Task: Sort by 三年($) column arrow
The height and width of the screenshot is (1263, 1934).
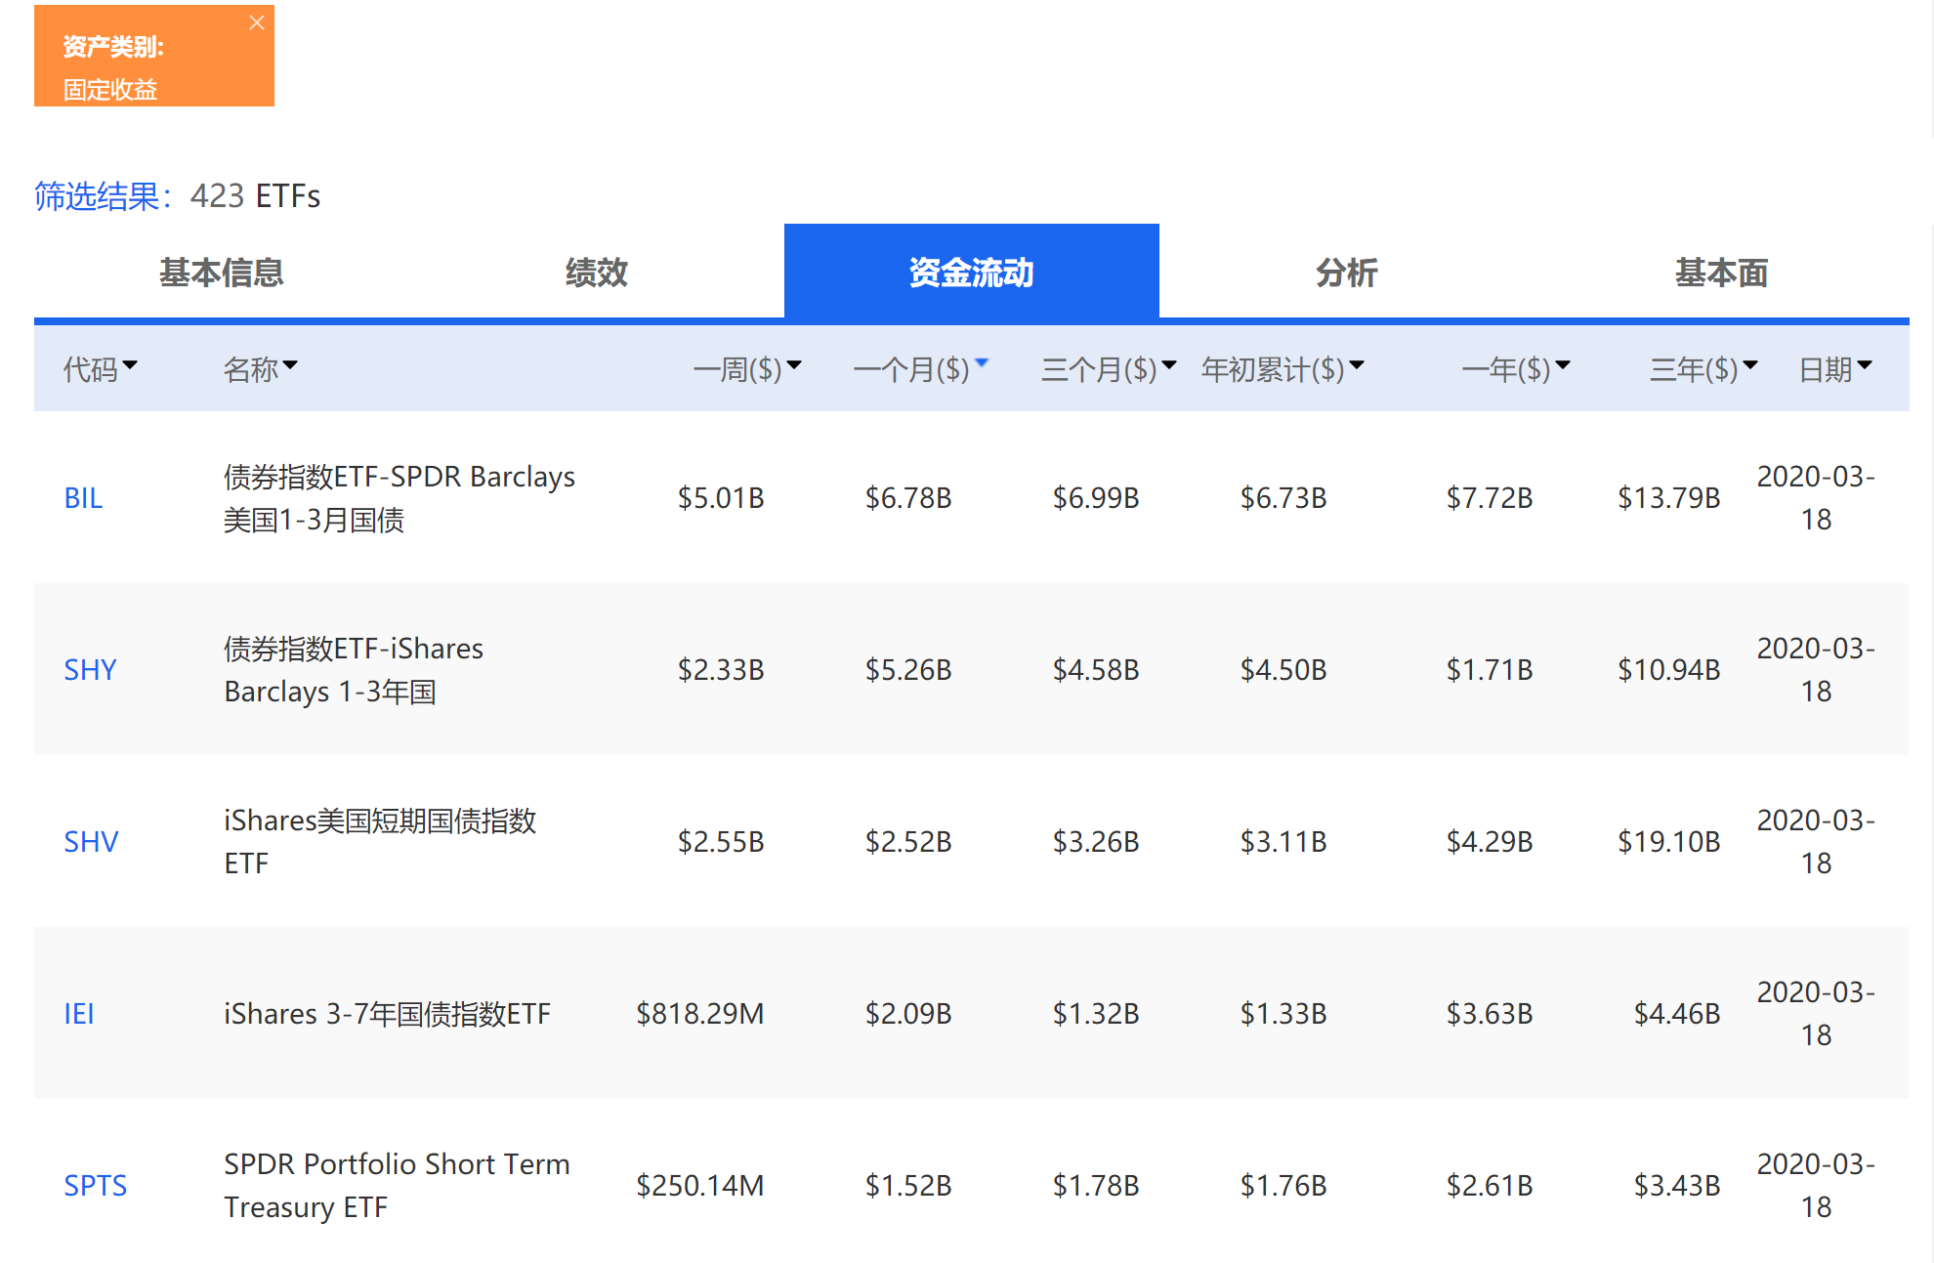Action: click(1750, 365)
